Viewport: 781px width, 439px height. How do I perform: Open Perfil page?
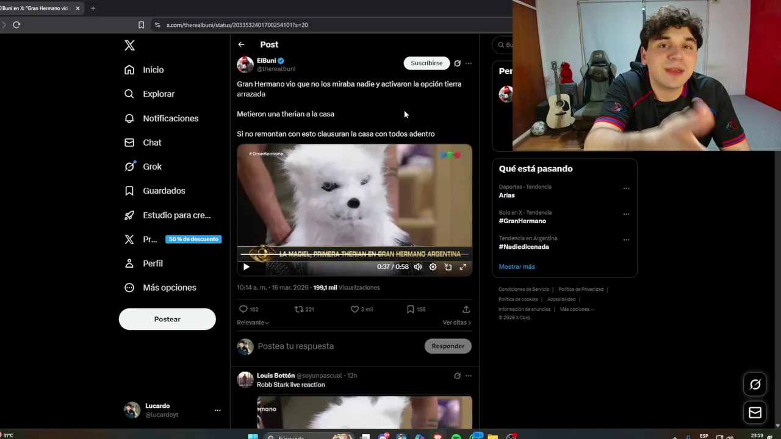144,263
